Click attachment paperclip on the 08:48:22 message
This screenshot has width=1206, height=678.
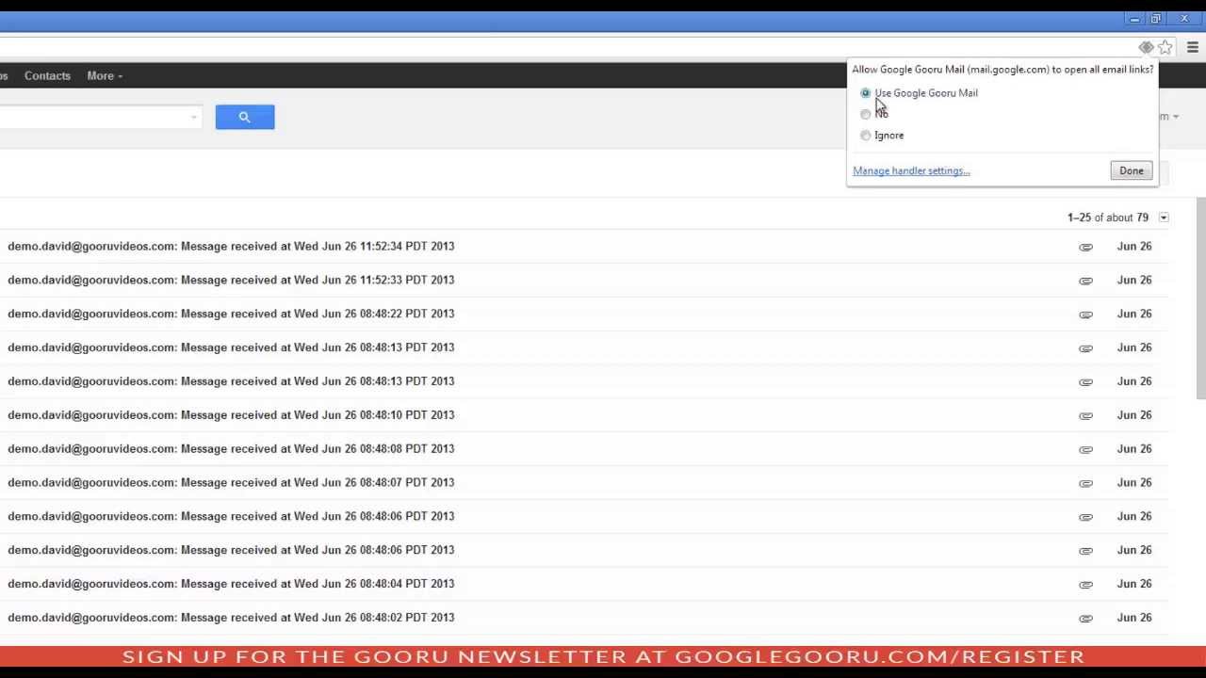(x=1085, y=315)
